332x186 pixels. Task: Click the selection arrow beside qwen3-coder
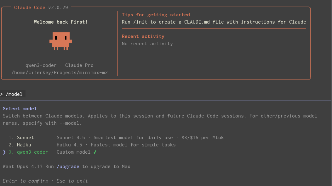click(x=4, y=152)
